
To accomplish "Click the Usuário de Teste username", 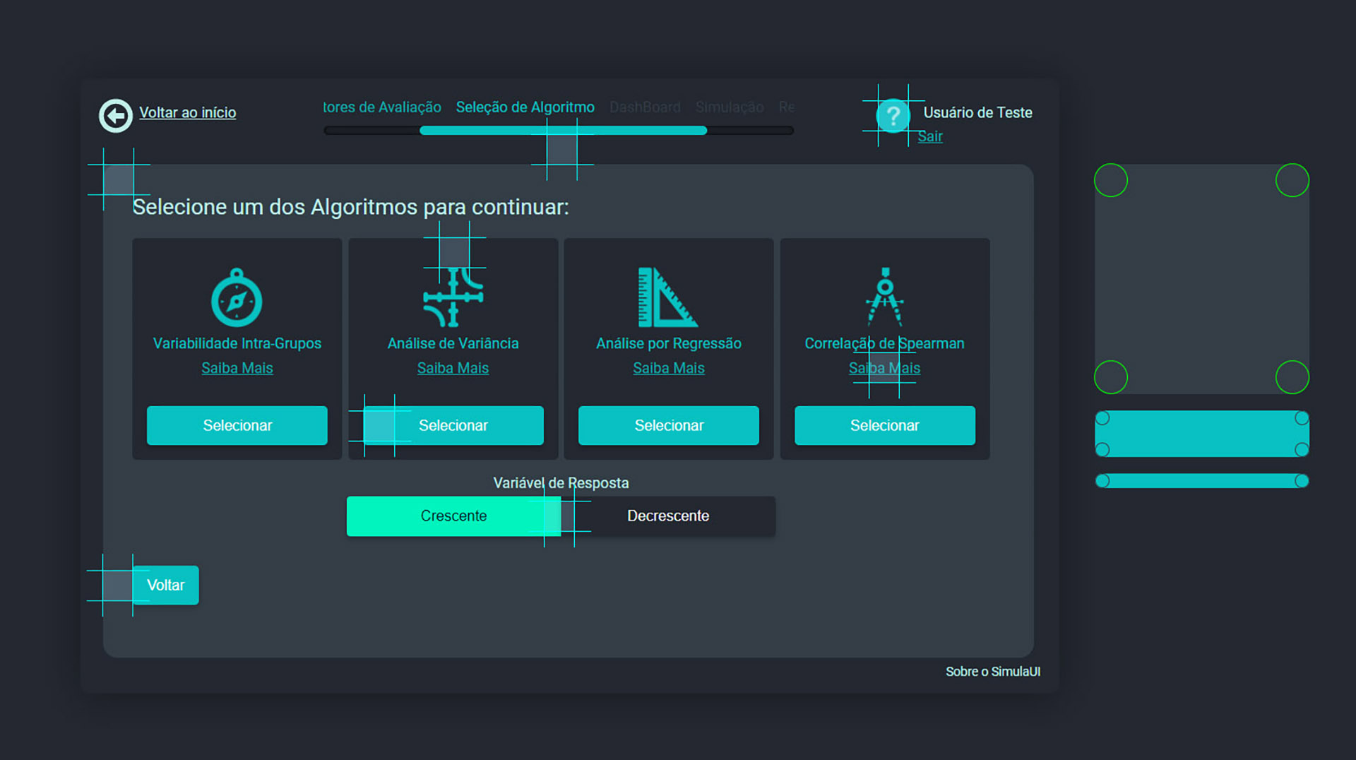I will click(x=977, y=112).
